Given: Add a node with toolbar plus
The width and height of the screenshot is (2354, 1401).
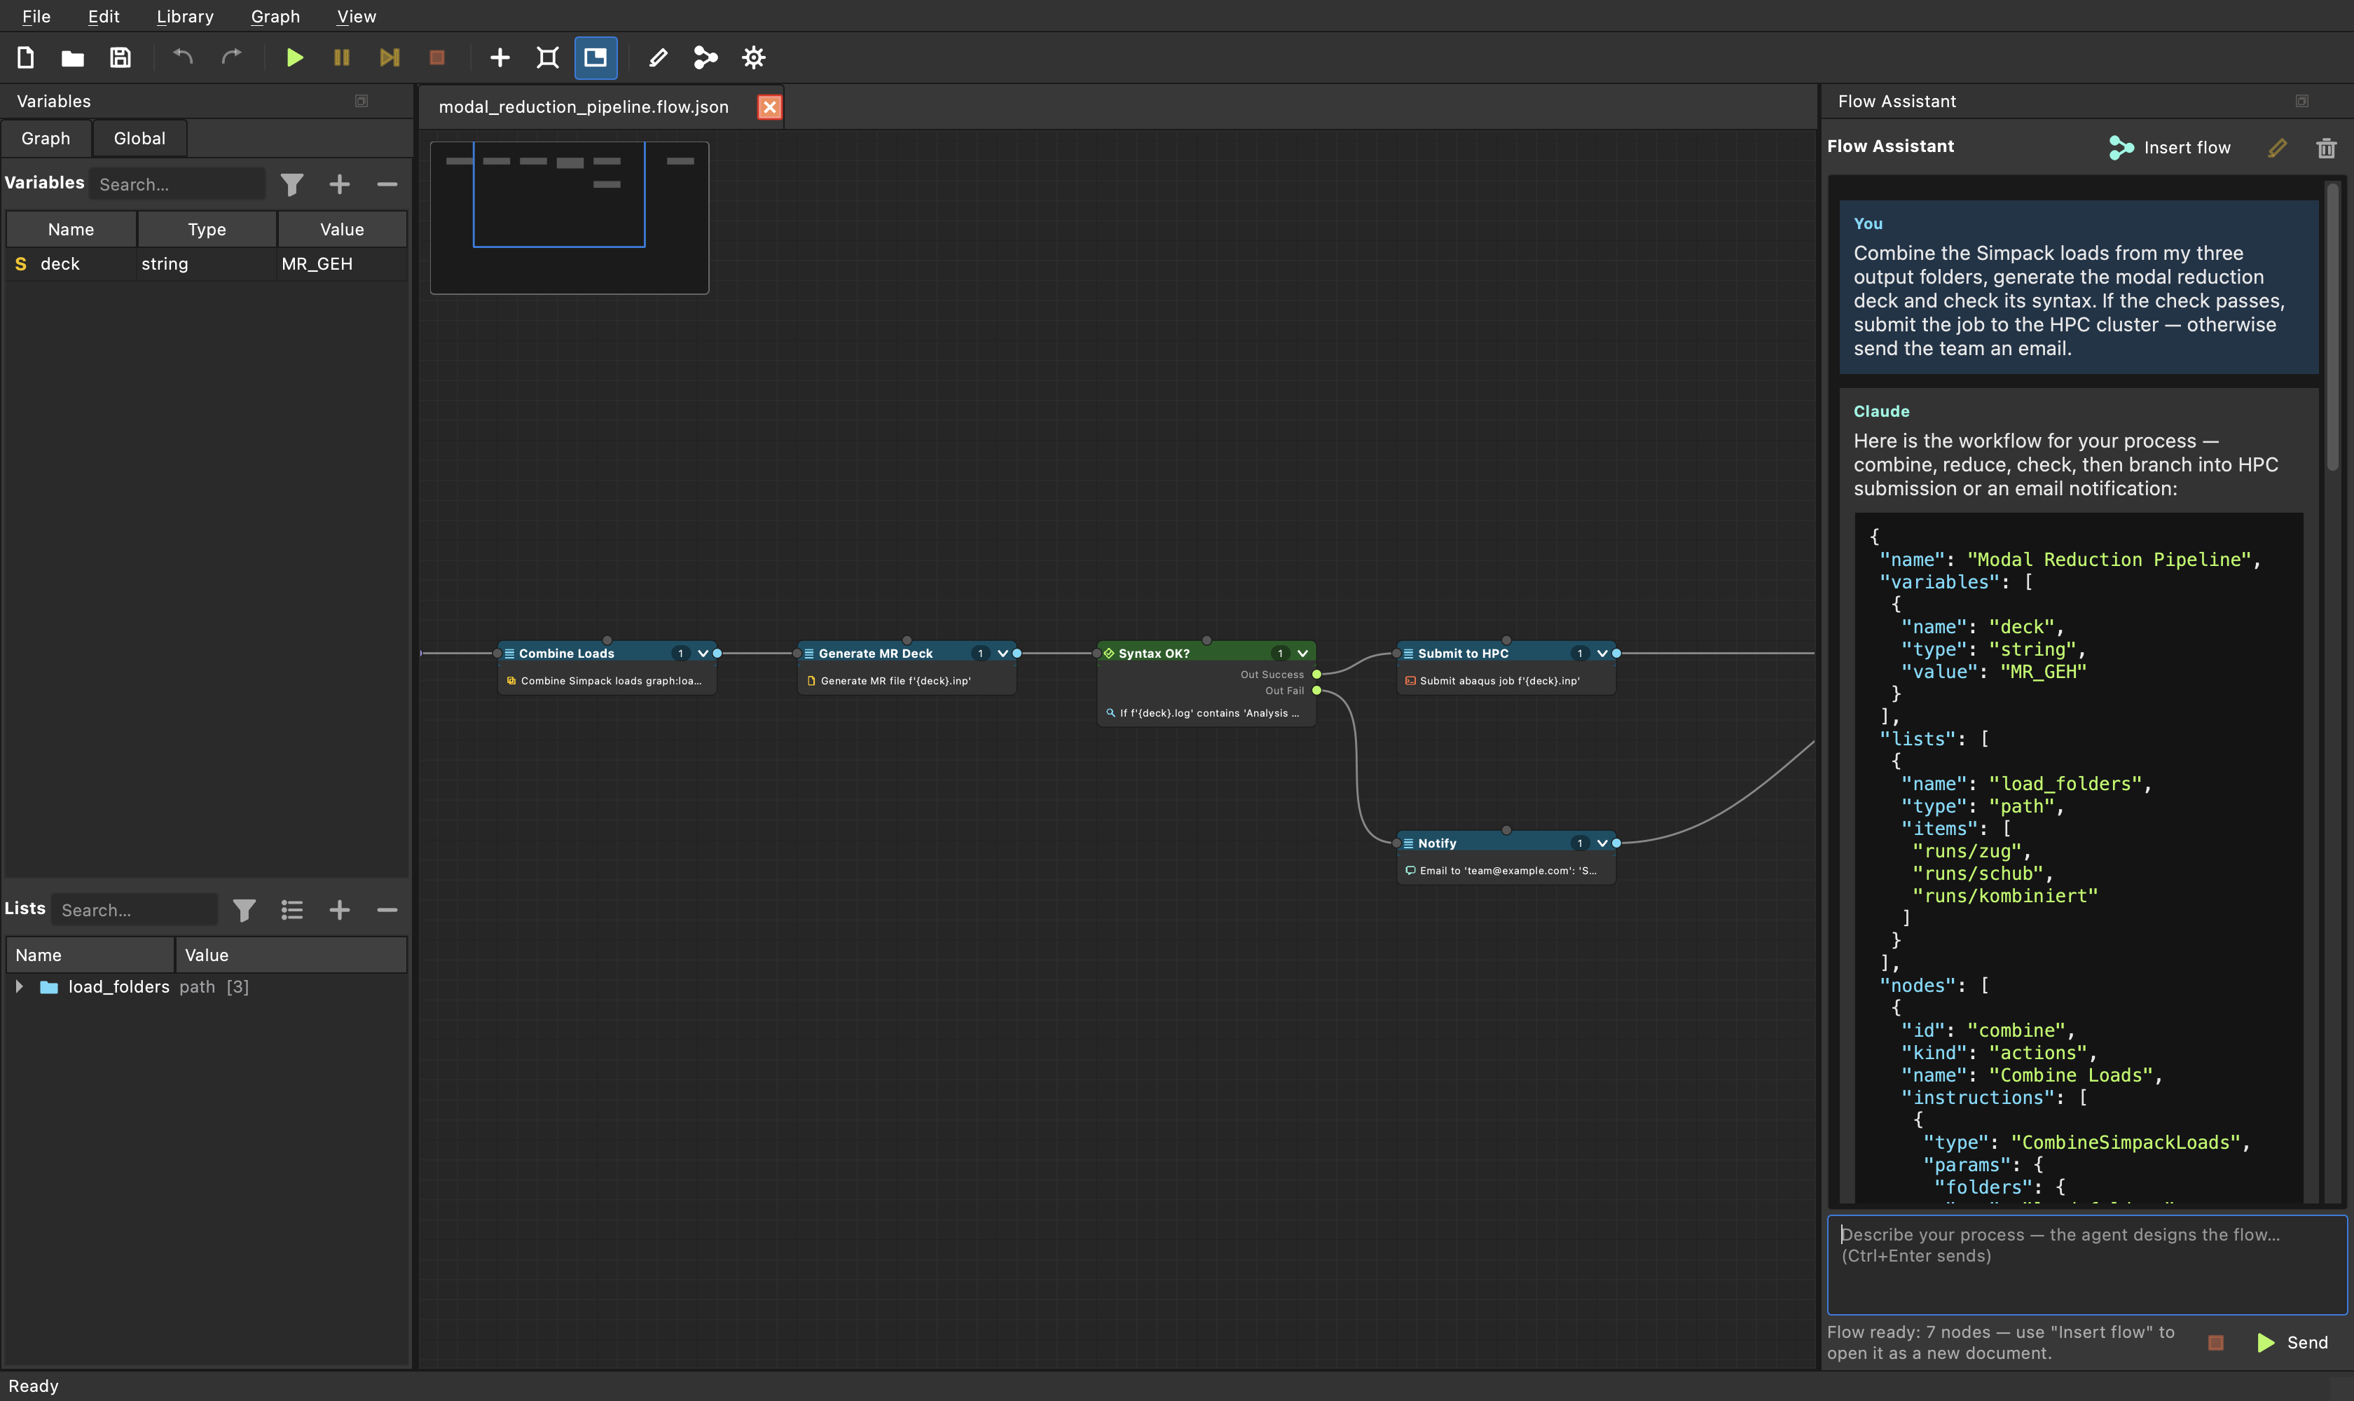Looking at the screenshot, I should (500, 57).
